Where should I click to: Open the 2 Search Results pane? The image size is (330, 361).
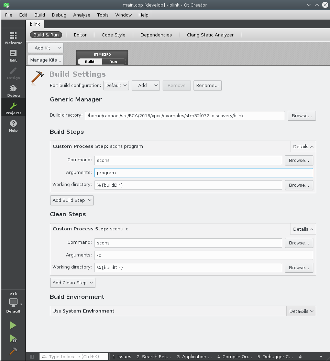click(x=154, y=357)
